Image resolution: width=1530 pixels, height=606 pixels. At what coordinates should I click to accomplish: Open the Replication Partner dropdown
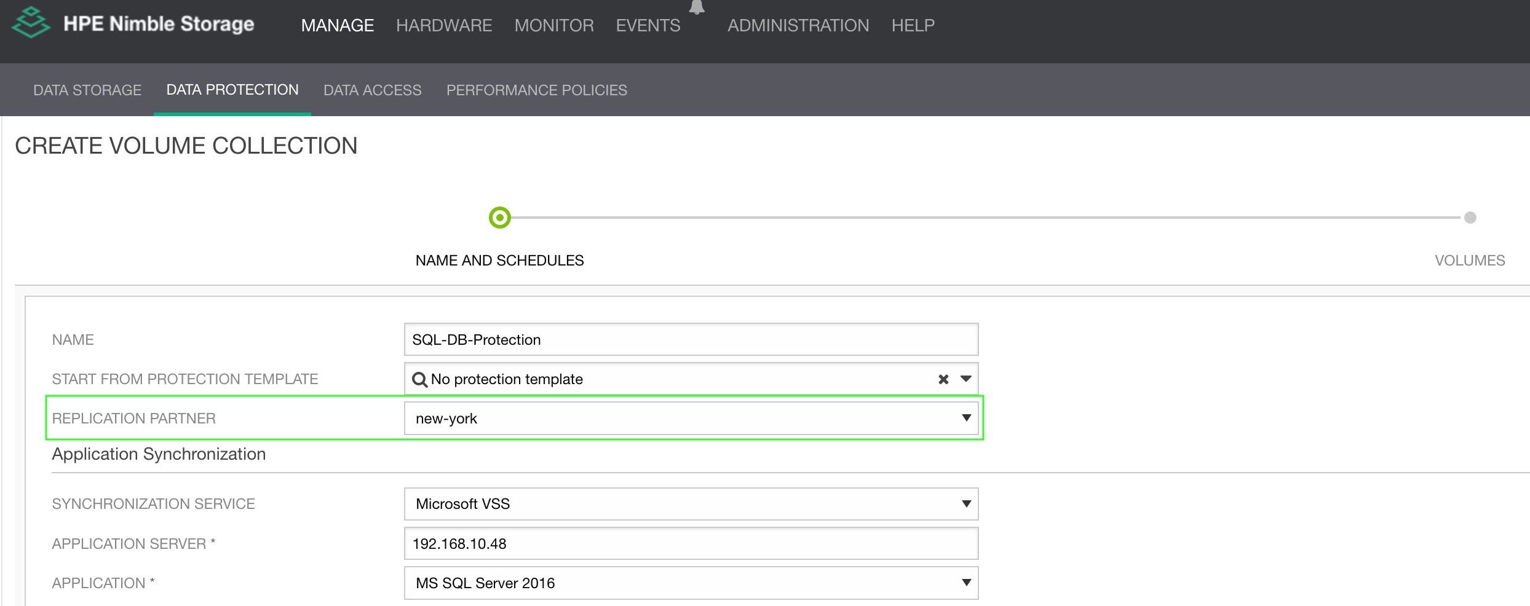click(691, 419)
